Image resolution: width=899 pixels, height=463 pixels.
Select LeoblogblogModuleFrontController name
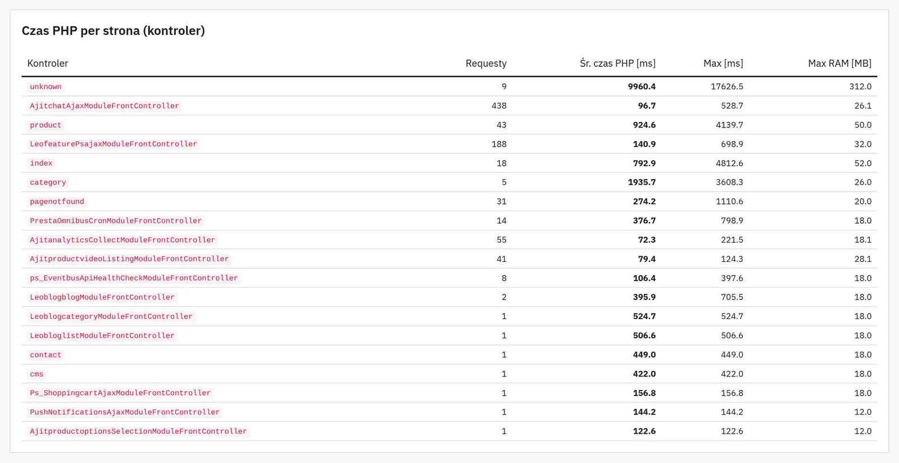coord(102,297)
